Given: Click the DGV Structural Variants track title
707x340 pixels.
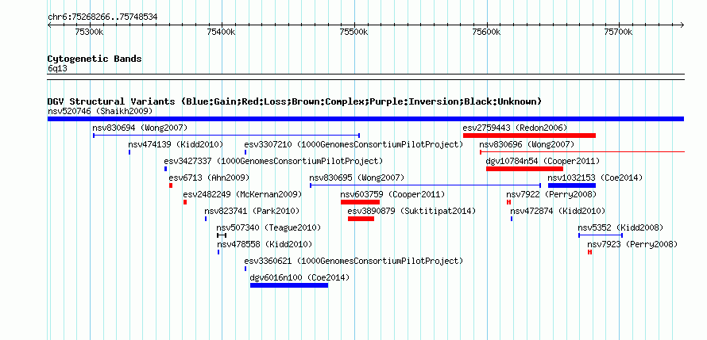Looking at the screenshot, I should (295, 101).
